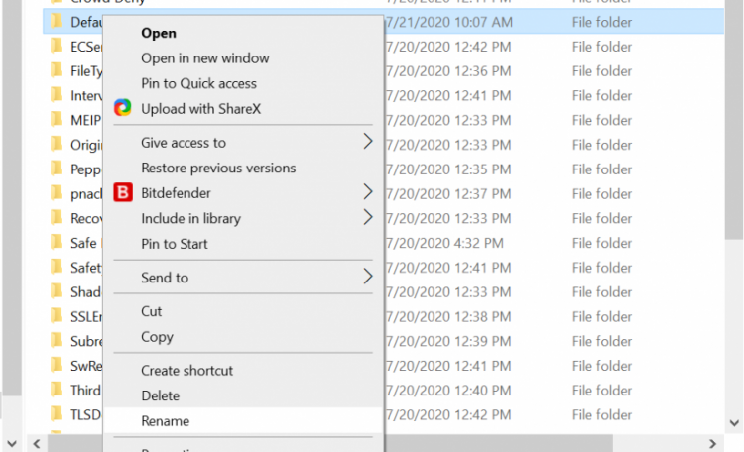Screen dimensions: 744x452
Task: Select the Safet folder icon
Action: click(x=56, y=267)
